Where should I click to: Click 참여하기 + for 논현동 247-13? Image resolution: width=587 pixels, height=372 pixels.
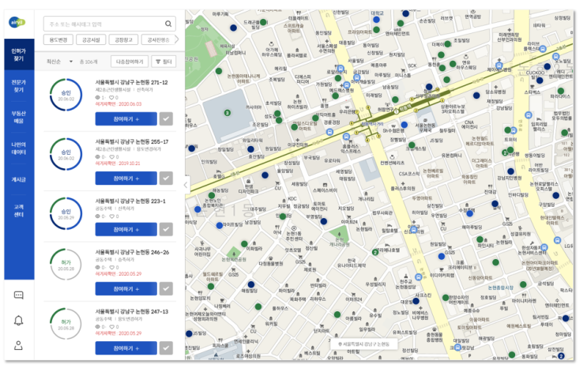point(126,348)
